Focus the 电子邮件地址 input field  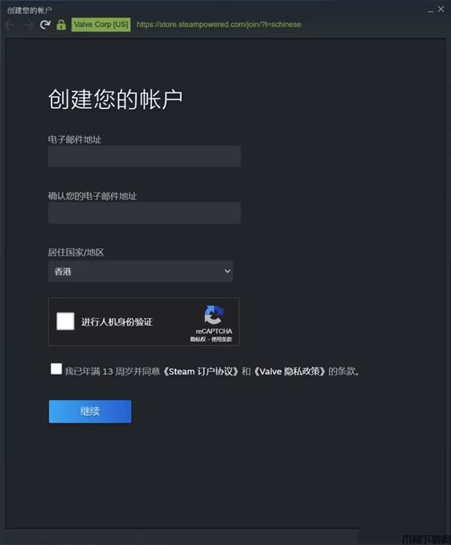(144, 156)
